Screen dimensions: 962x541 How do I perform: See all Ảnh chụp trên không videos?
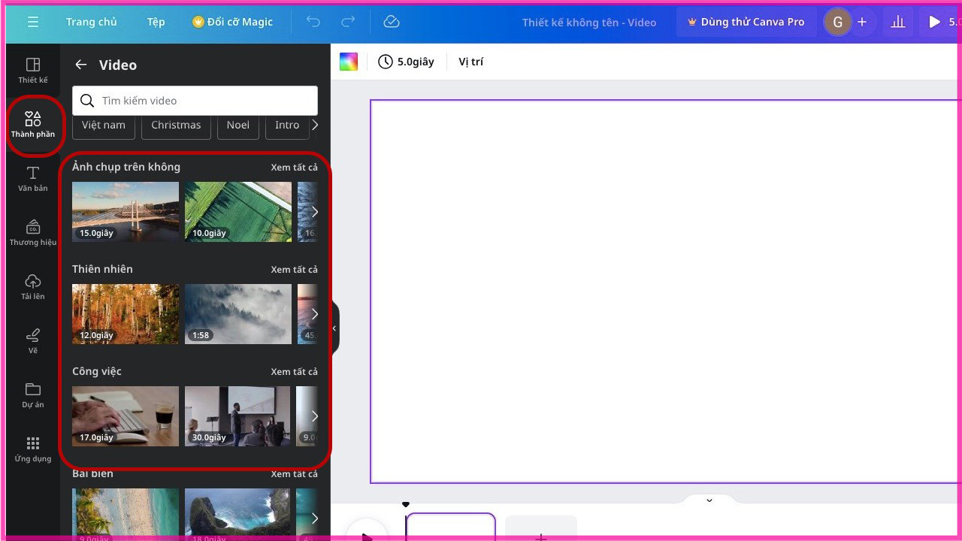point(294,167)
